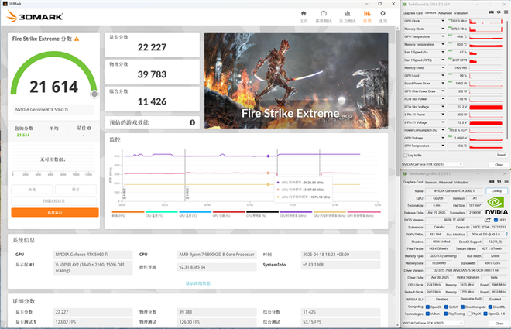Open Validation tab in GPU-Z Graphics Card window
The image size is (511, 329).
coord(461,183)
